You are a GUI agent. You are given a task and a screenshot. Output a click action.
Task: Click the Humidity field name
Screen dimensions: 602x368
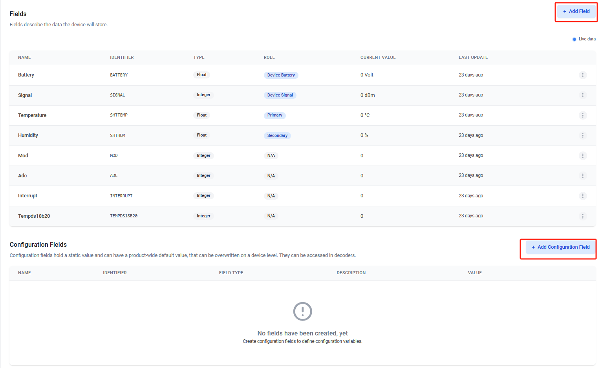28,135
